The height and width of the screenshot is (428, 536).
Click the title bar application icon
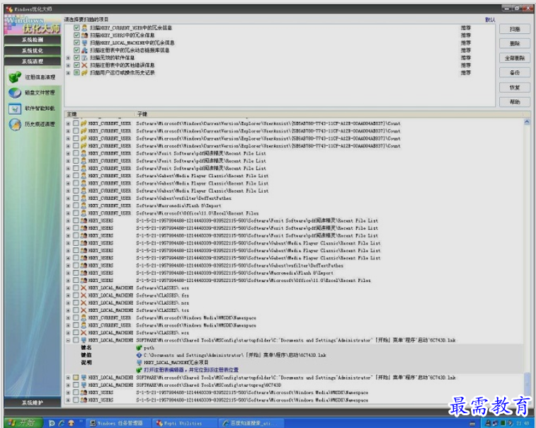pyautogui.click(x=9, y=9)
